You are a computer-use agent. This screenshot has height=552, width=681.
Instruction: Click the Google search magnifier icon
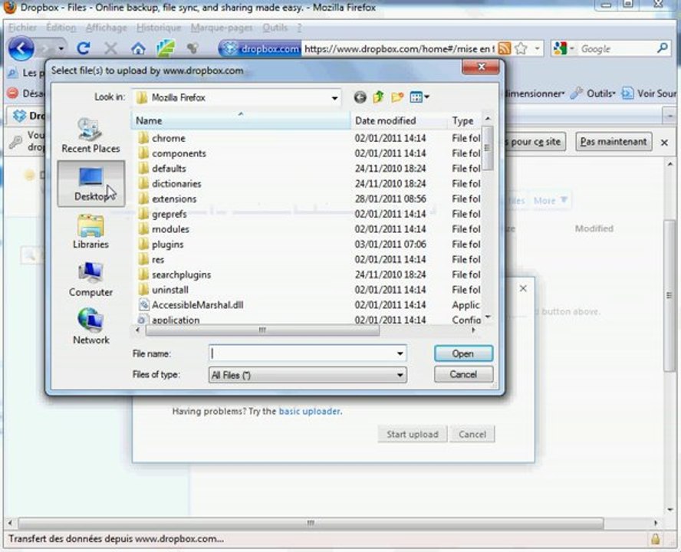663,48
